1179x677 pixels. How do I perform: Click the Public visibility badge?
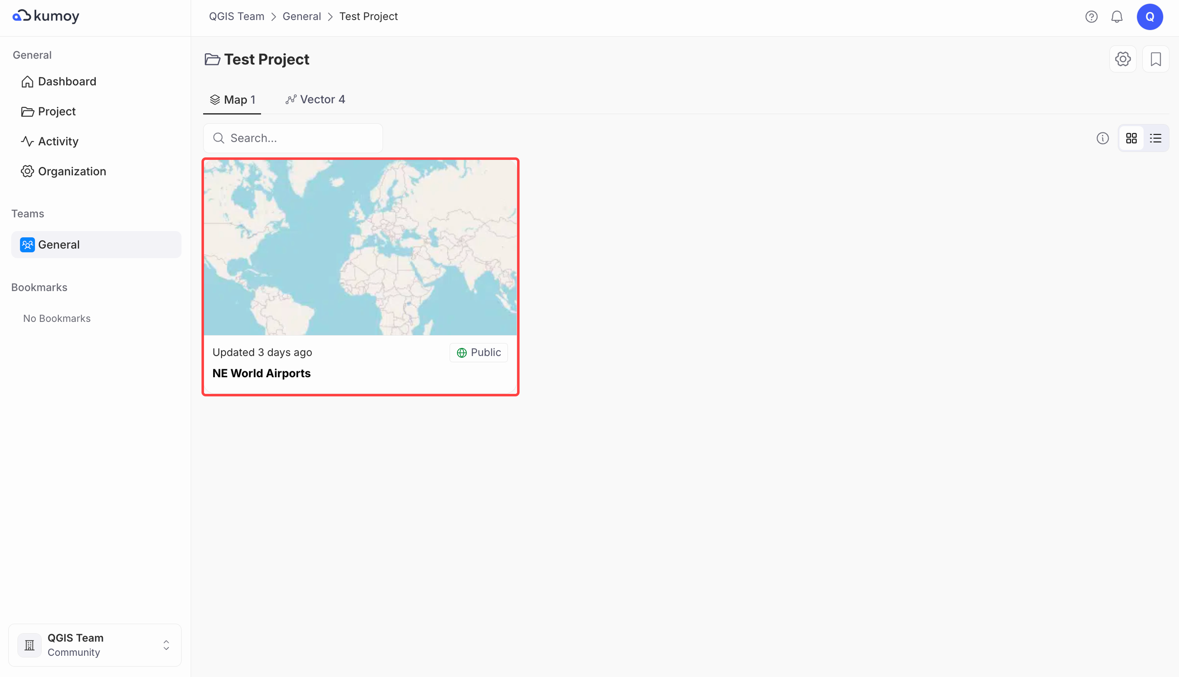(x=478, y=353)
